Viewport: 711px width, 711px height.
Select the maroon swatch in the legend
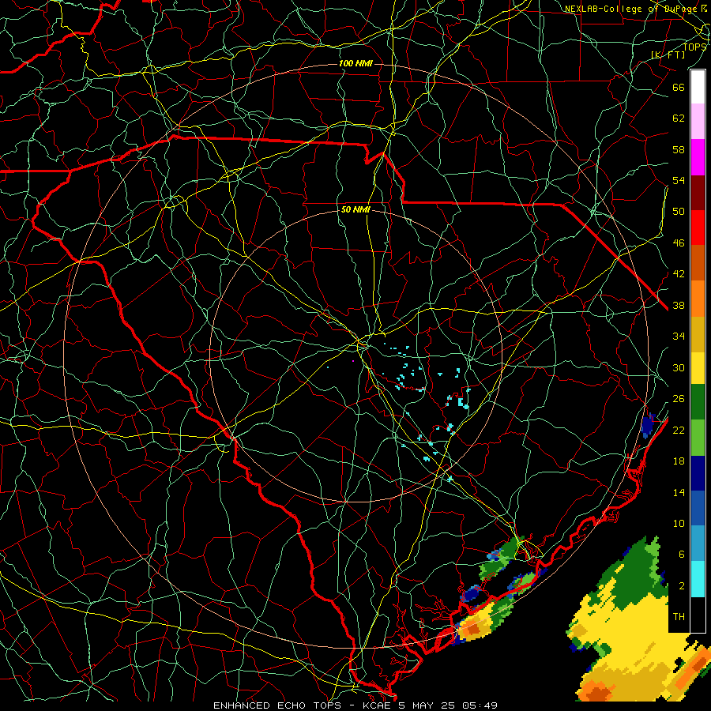[698, 193]
